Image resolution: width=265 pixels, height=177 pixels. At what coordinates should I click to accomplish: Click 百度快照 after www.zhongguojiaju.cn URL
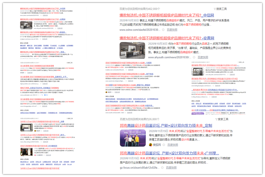pos(45,106)
